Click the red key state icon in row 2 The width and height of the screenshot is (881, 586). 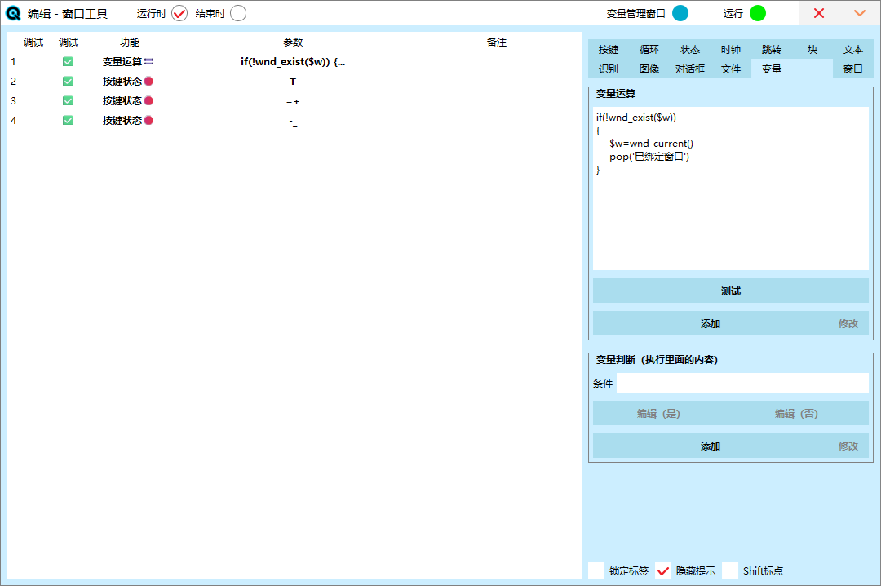click(148, 82)
